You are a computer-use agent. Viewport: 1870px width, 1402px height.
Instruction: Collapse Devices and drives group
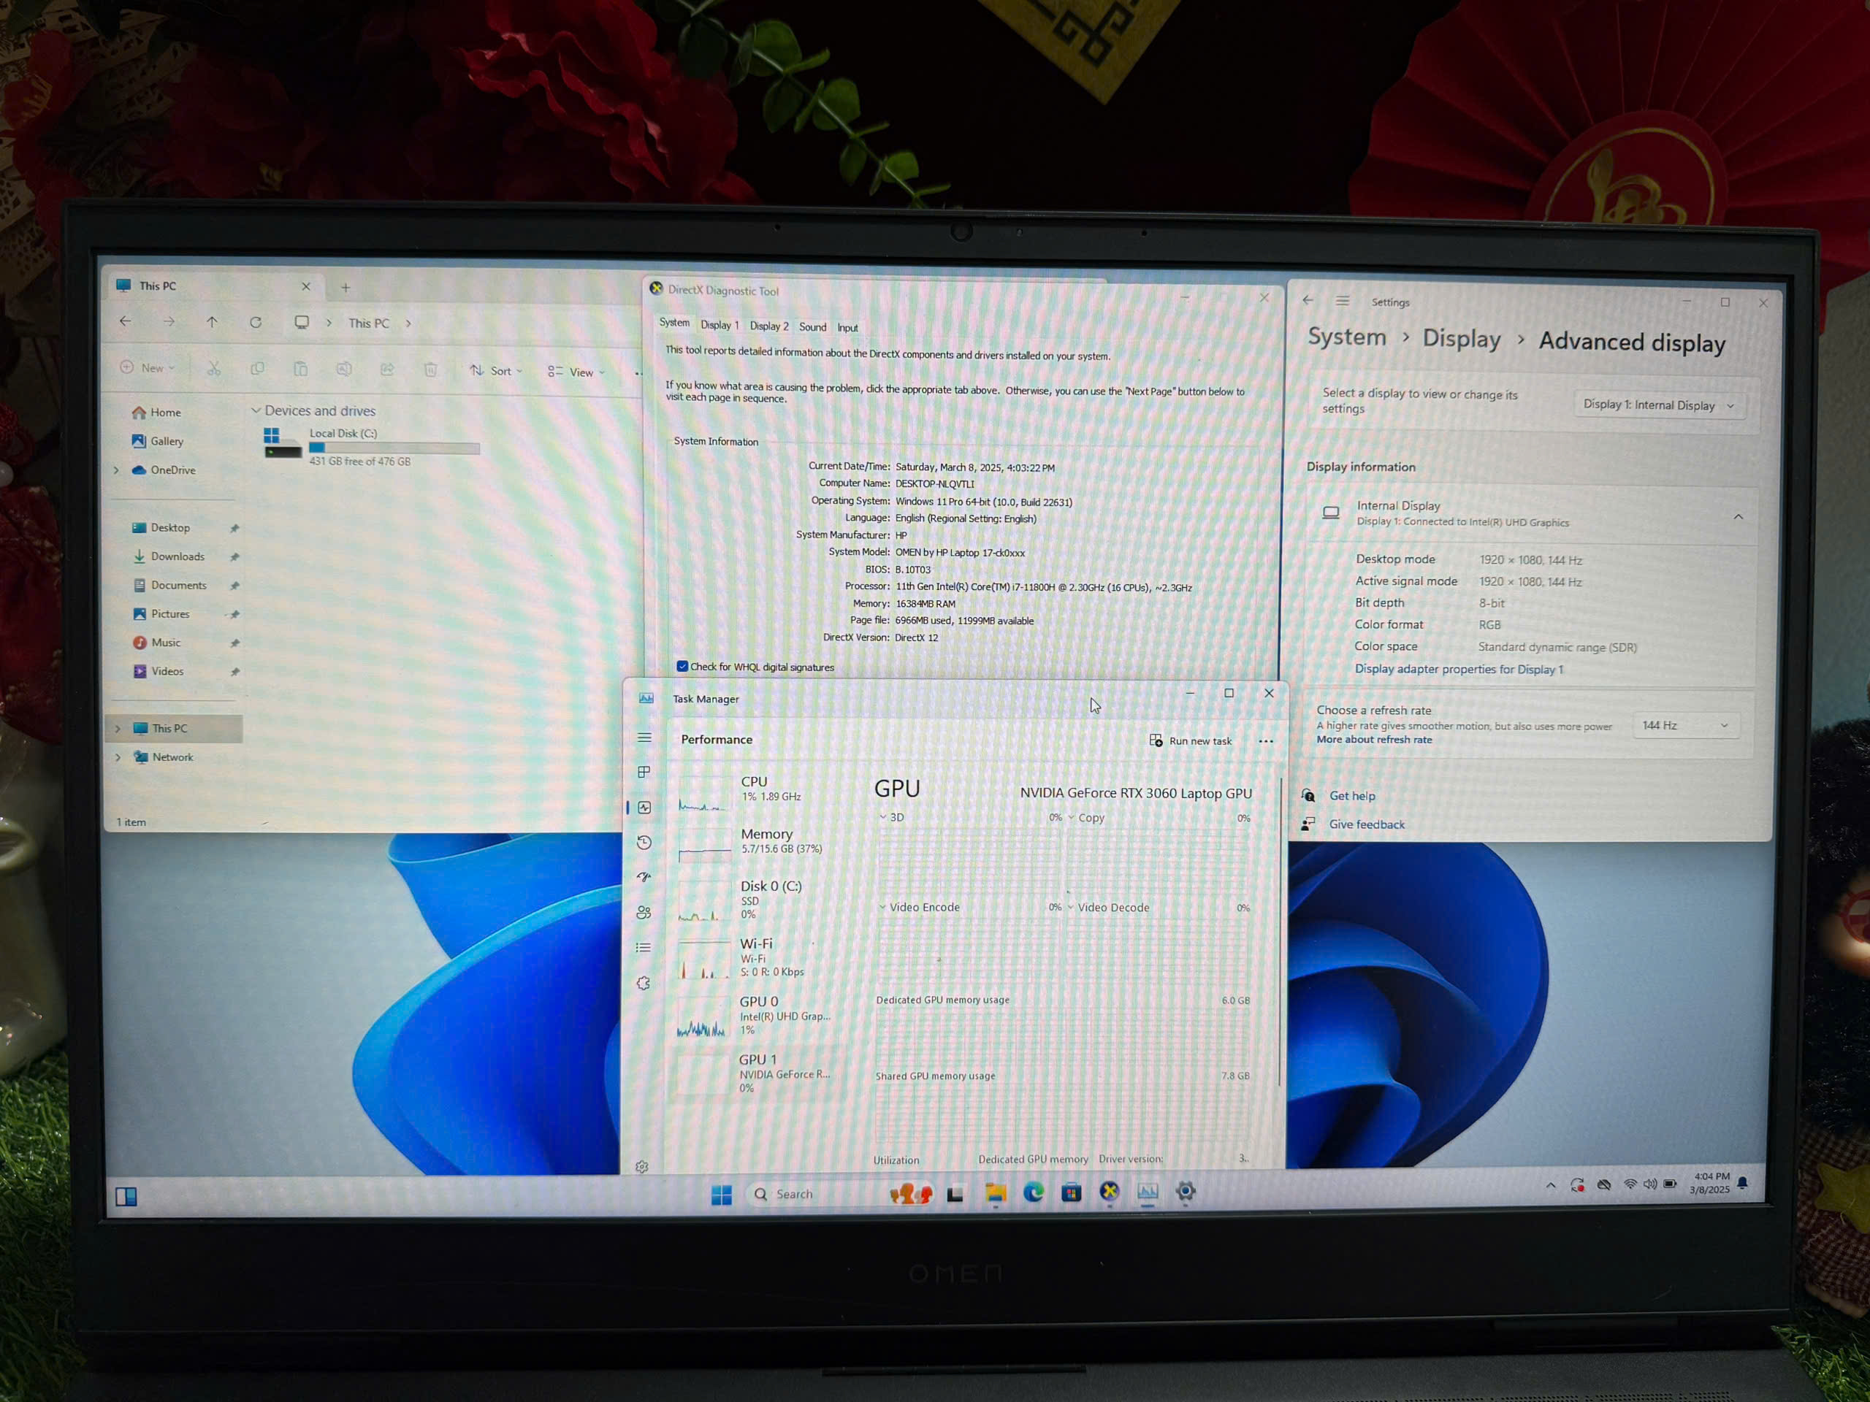point(256,410)
